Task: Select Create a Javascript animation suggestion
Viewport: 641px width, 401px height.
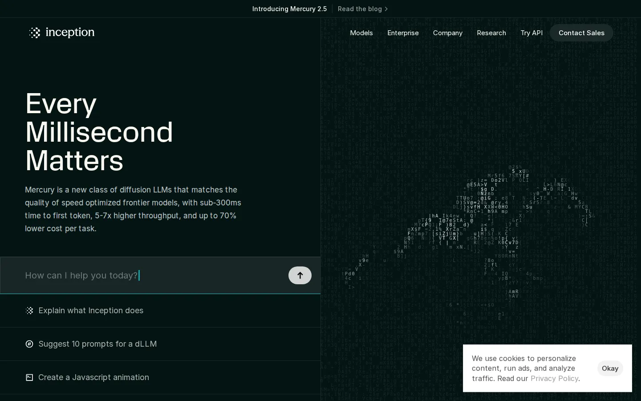Action: (160, 377)
